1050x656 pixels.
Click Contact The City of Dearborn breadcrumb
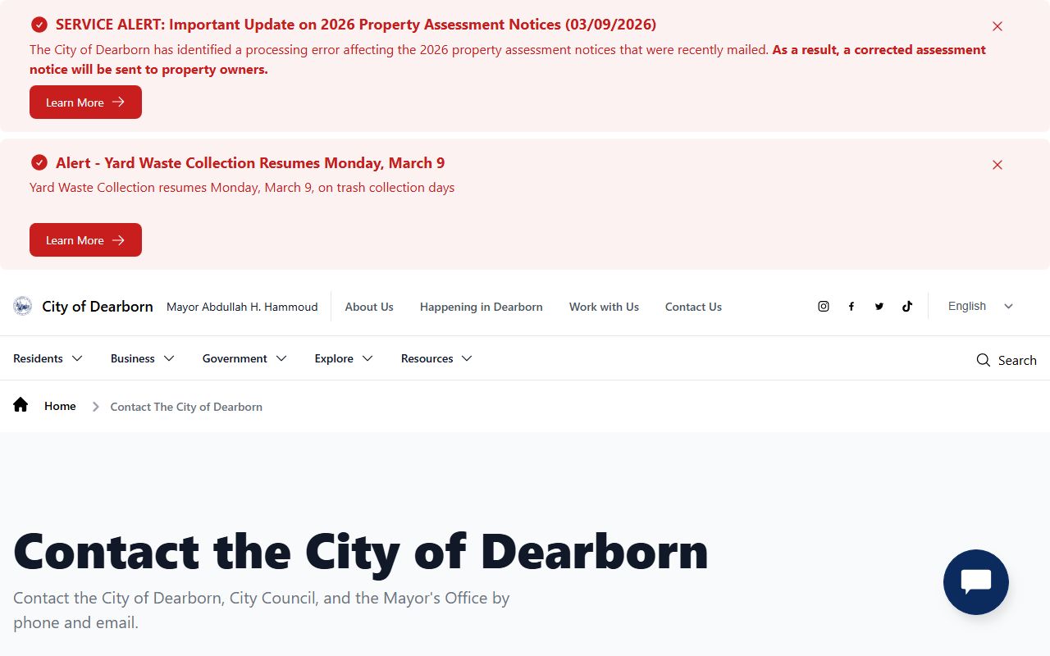pos(186,407)
